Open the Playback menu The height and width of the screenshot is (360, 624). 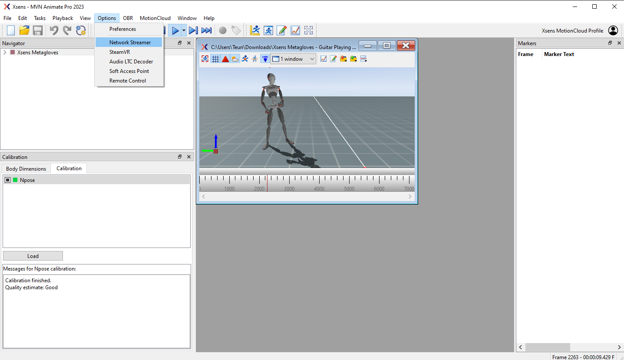(x=63, y=18)
